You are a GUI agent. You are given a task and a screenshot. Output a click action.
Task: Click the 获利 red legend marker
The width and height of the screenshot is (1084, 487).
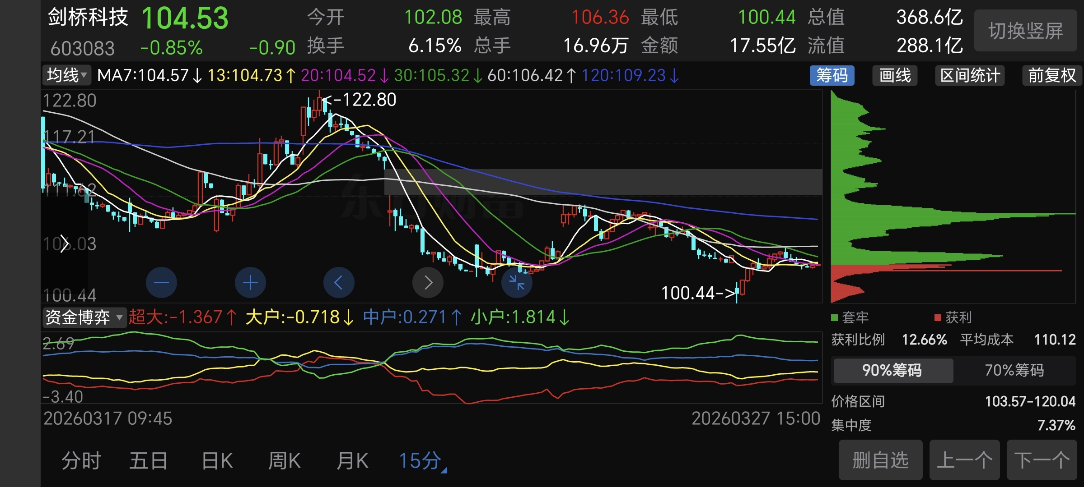tap(938, 318)
